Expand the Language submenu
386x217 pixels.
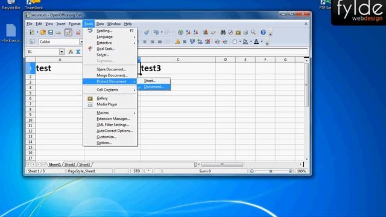(x=110, y=37)
